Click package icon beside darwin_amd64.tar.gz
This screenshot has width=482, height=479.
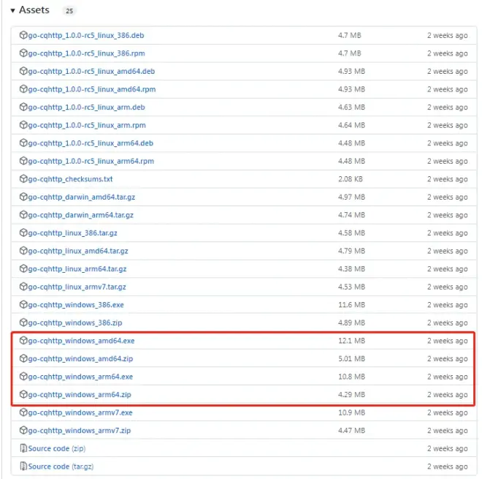click(x=23, y=197)
